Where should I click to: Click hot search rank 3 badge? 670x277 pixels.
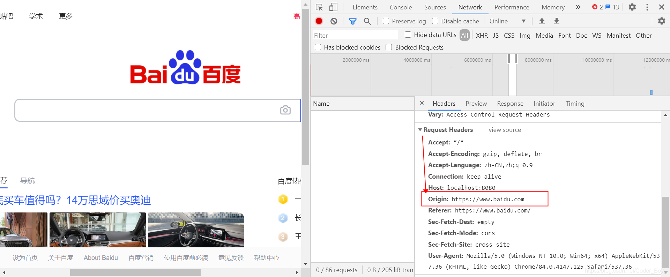pos(283,237)
